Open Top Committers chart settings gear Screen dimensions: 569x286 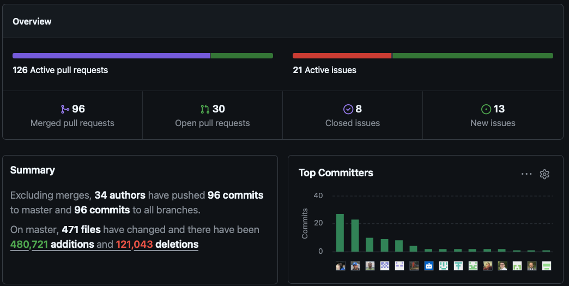[x=544, y=174]
